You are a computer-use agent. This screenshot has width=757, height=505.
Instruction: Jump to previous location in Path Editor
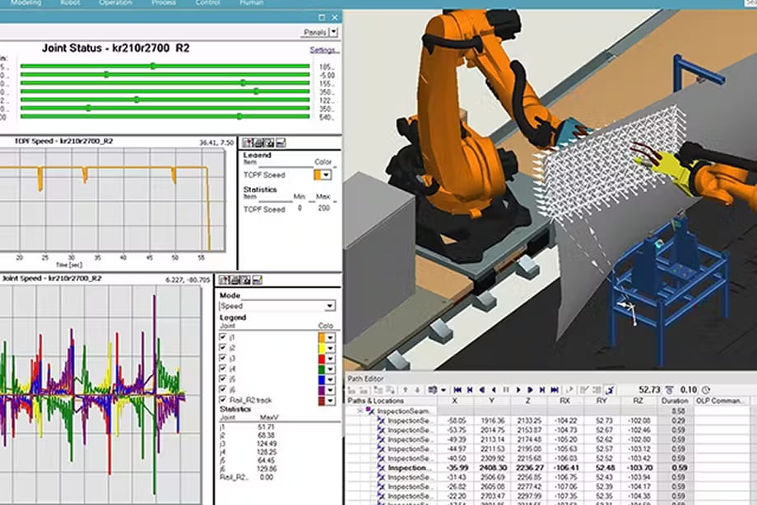point(469,390)
